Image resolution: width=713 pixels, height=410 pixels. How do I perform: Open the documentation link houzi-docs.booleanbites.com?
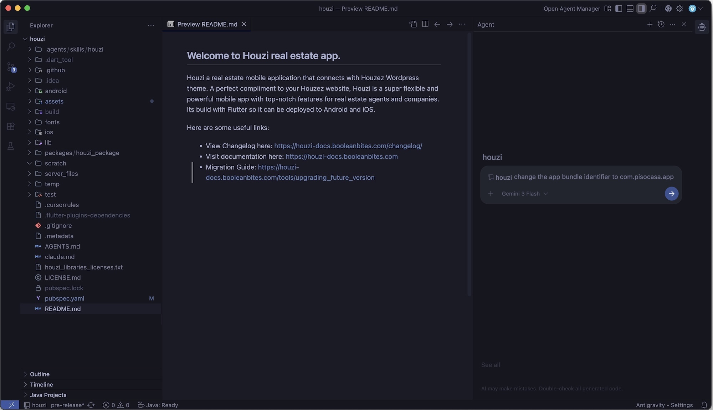342,157
